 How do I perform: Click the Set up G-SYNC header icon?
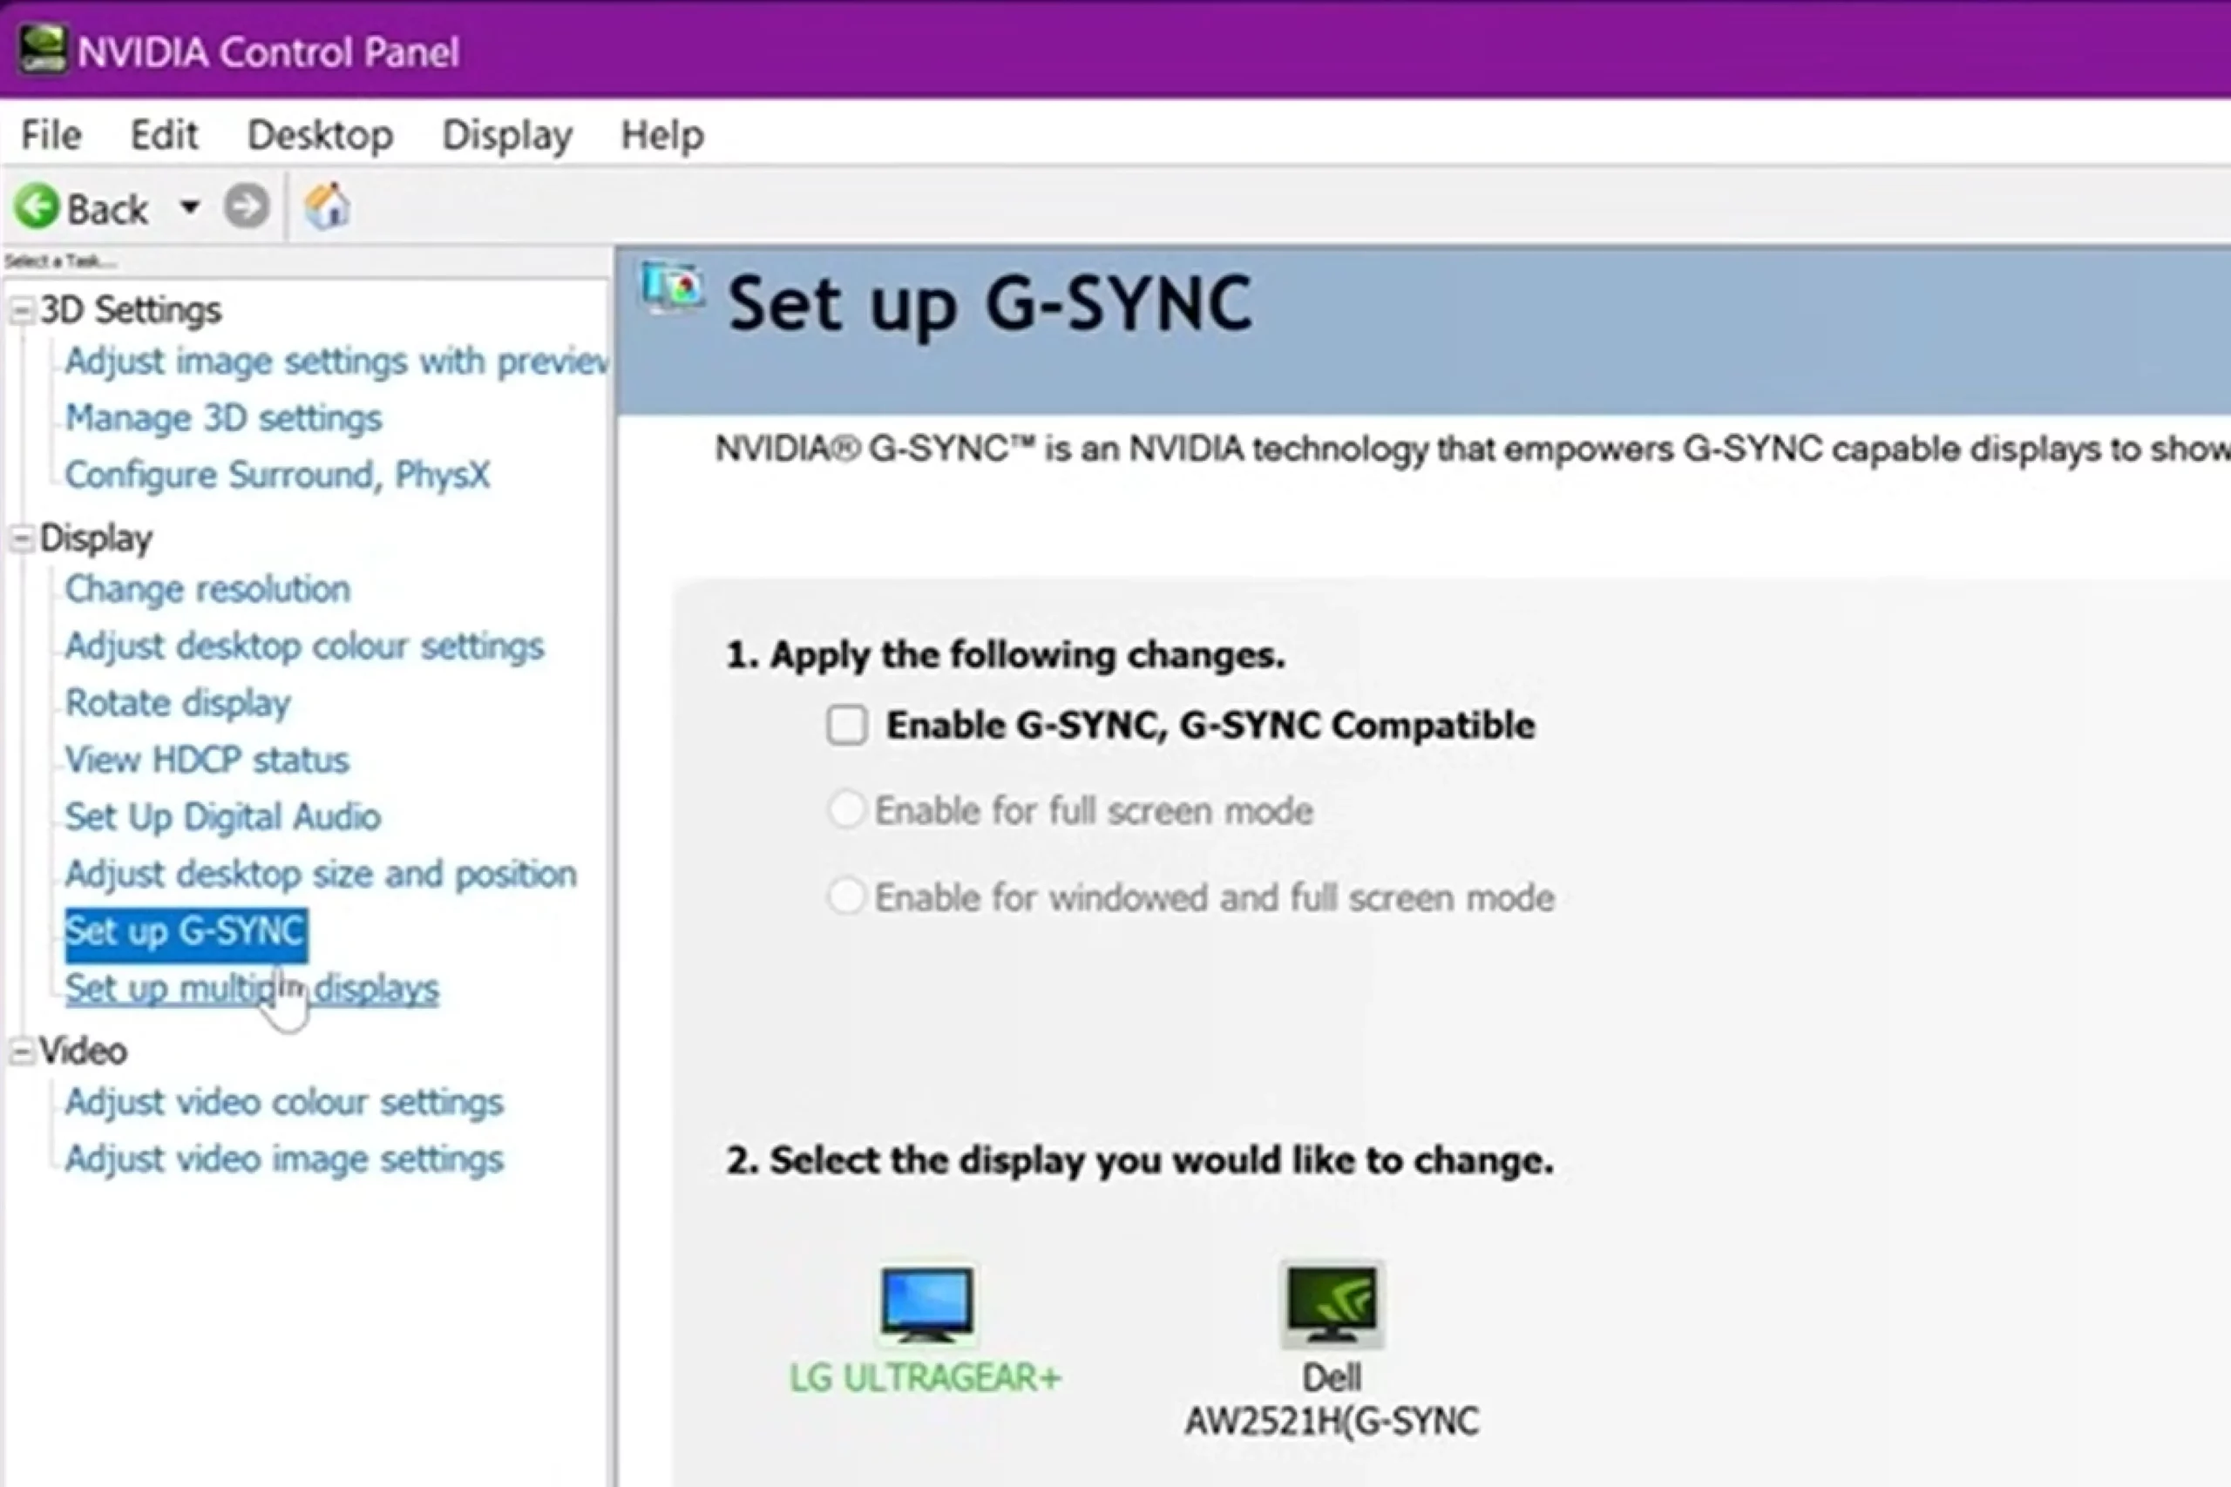pyautogui.click(x=673, y=288)
